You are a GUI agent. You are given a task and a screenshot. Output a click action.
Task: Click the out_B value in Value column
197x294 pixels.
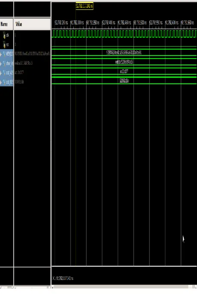(x=19, y=82)
